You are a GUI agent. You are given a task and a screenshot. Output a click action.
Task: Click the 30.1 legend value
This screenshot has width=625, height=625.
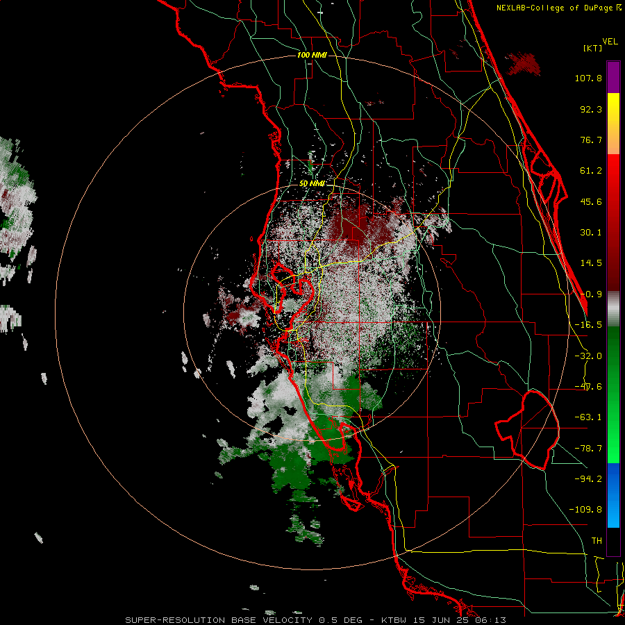(x=591, y=233)
